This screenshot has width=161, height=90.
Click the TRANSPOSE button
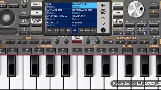tap(154, 25)
